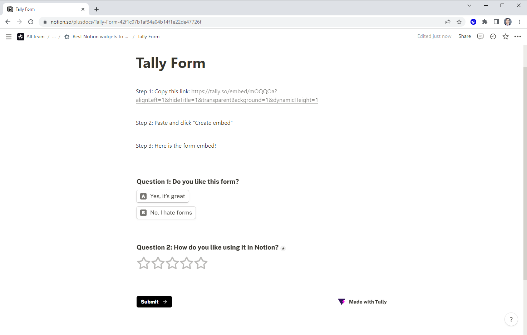Reload the page in browser
Screen dimensions: 527x335
(31, 22)
